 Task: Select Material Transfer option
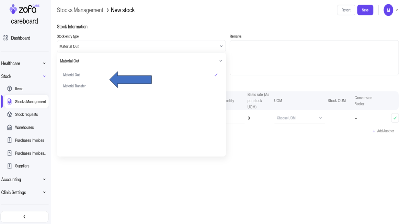coord(74,86)
